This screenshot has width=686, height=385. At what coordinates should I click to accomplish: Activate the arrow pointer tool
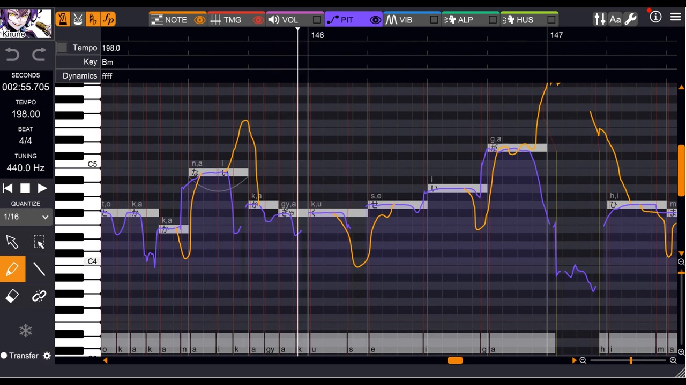(x=12, y=242)
